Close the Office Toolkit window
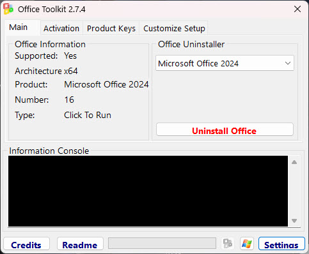Image resolution: width=309 pixels, height=254 pixels. tap(297, 9)
